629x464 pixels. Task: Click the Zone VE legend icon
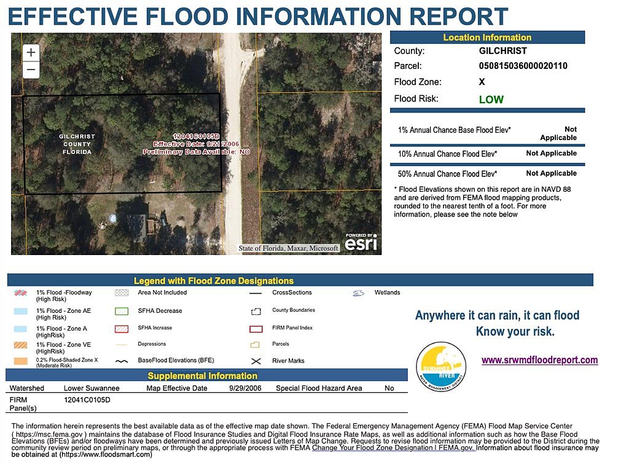tap(20, 345)
